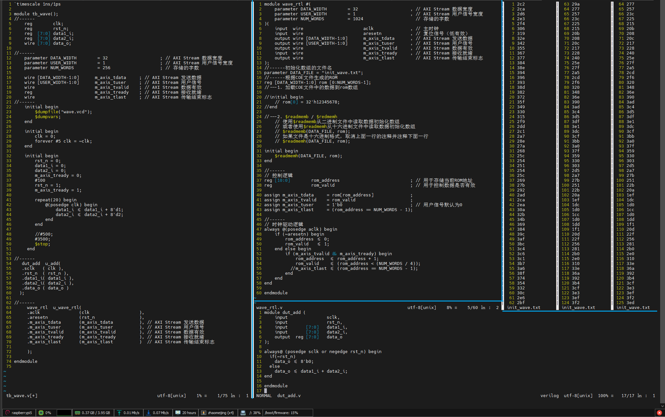Click 'data_o <= data1_i + data2_i;' line
The width and height of the screenshot is (665, 417).
click(311, 371)
